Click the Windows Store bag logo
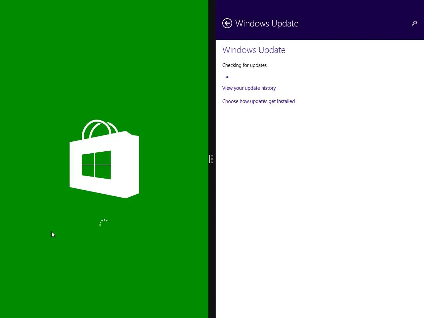The image size is (424, 318). (x=104, y=159)
